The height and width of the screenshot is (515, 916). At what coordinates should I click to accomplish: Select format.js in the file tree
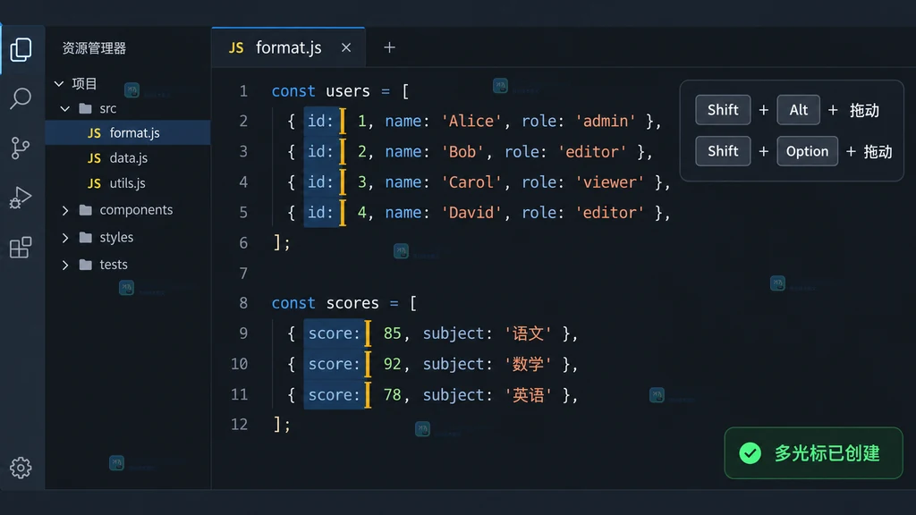click(x=128, y=132)
